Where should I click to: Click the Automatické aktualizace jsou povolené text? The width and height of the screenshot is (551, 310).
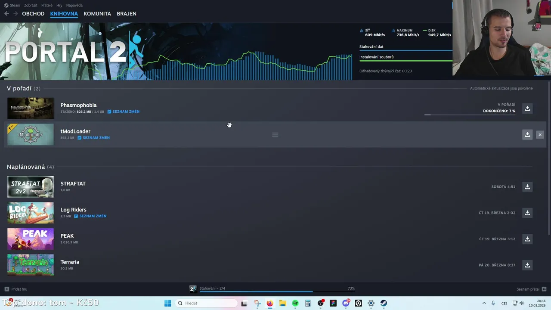coord(501,88)
